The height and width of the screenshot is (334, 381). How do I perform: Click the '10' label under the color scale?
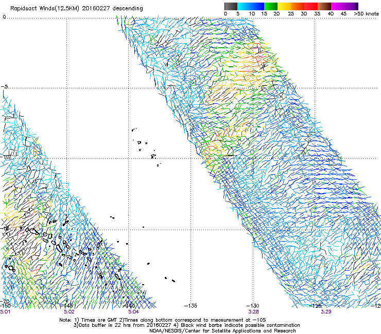252,13
